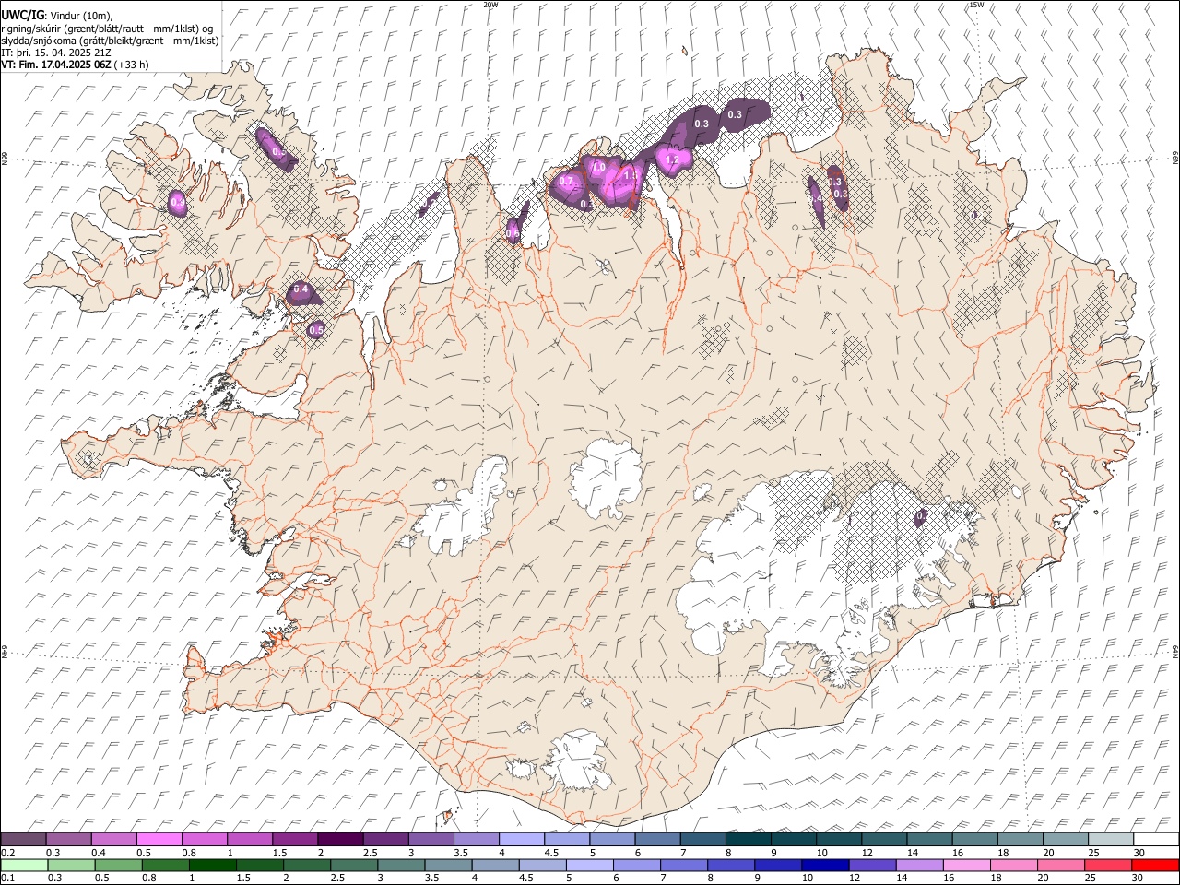
Task: Select the lower scale green swatch starting at 0.5
Action: point(119,865)
